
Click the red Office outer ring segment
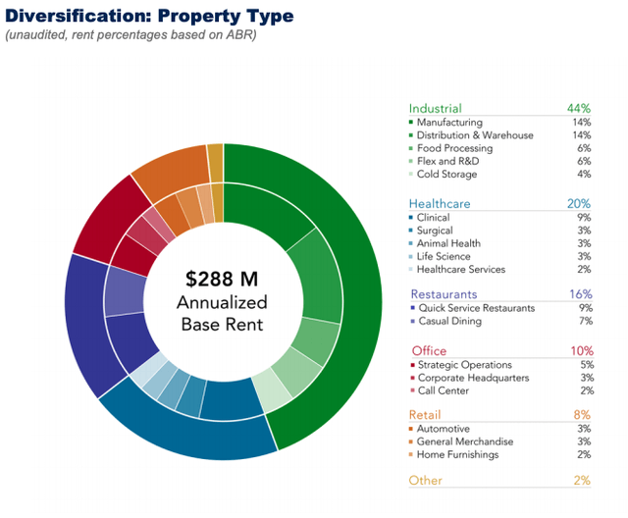pos(108,218)
